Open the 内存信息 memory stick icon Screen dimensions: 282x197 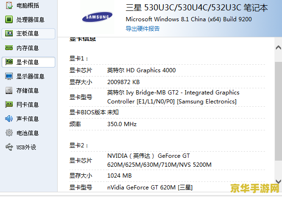pos(9,48)
